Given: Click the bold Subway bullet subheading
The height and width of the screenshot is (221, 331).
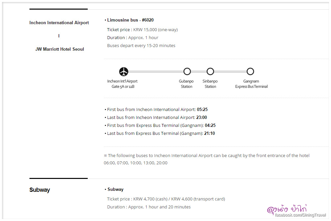Looking at the screenshot, I should click(115, 190).
